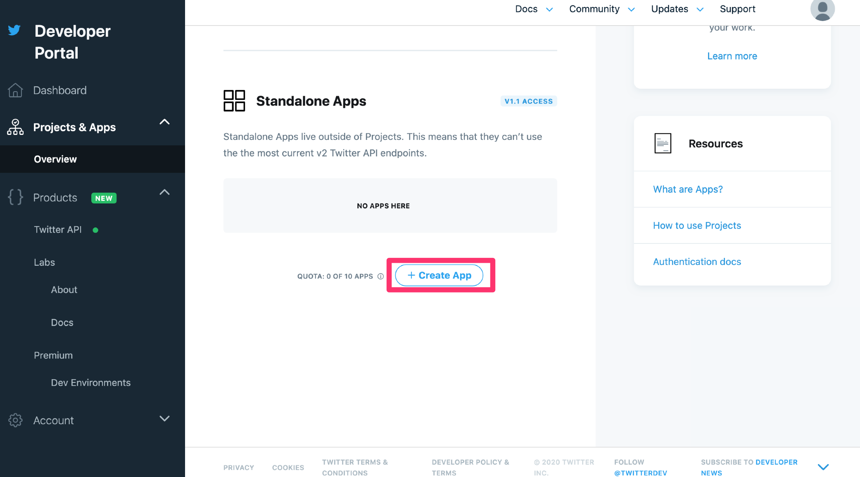Click the Twitter bird logo
Image resolution: width=860 pixels, height=477 pixels.
point(14,30)
